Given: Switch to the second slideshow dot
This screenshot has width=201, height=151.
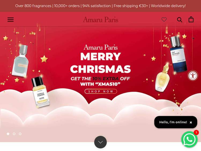Looking at the screenshot, I should (14, 134).
